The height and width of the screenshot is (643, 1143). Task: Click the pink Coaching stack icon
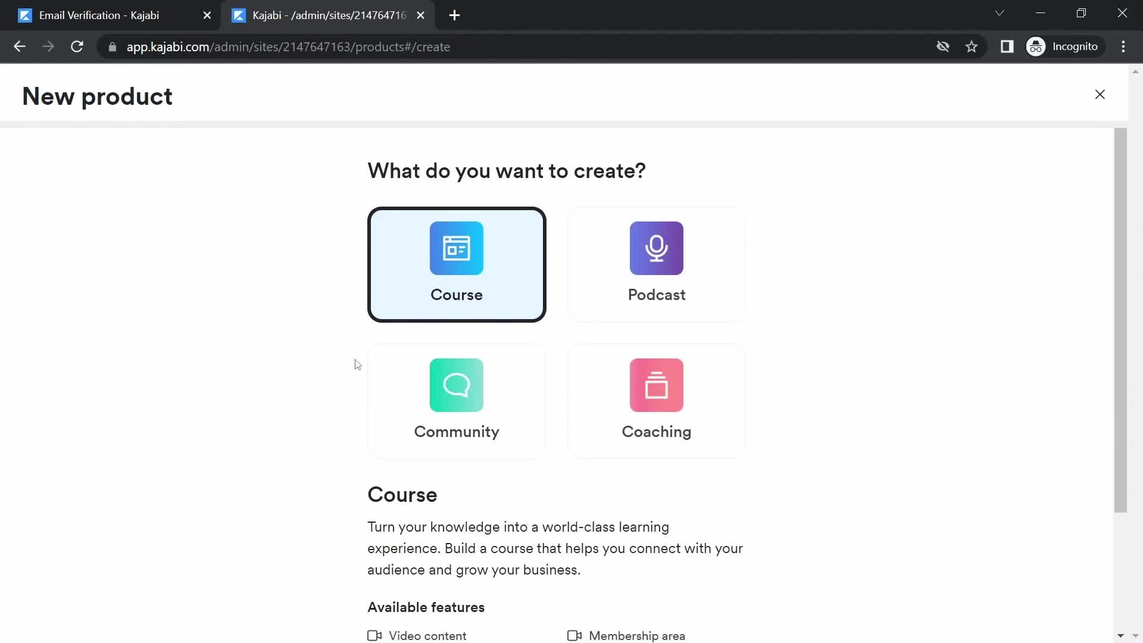coord(657,385)
